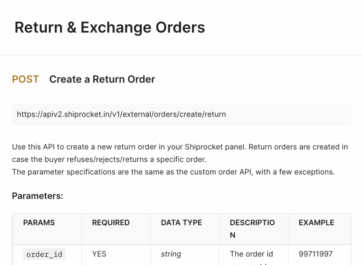Select the Parameters: section heading
The height and width of the screenshot is (265, 362).
(37, 196)
